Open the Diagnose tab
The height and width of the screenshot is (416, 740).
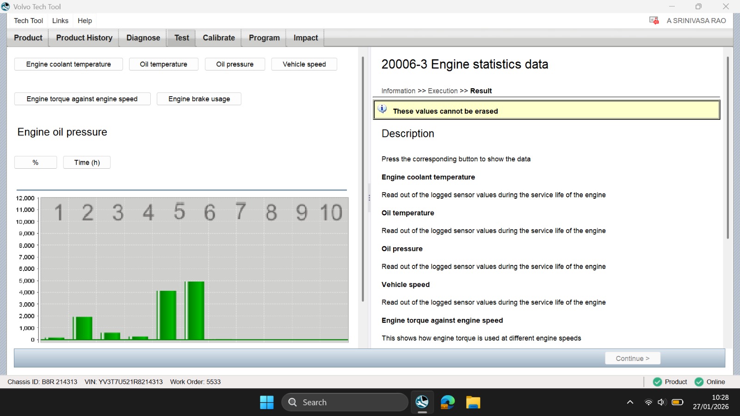pyautogui.click(x=143, y=38)
